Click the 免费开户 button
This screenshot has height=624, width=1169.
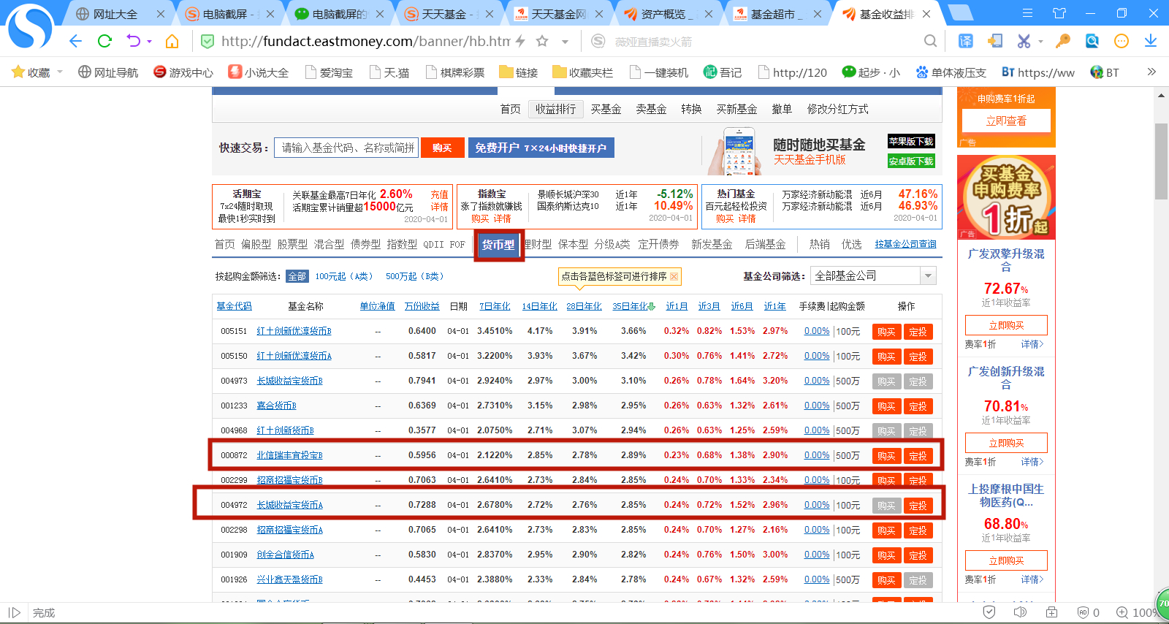(541, 148)
